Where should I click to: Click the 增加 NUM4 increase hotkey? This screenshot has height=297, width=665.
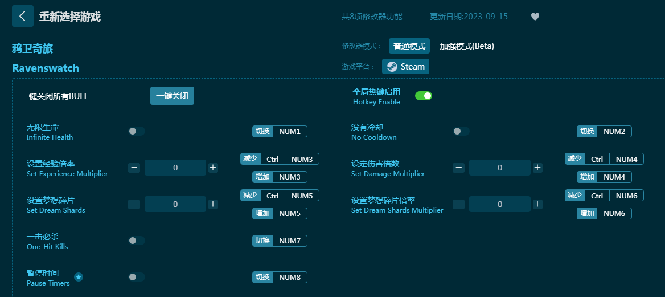pos(604,177)
